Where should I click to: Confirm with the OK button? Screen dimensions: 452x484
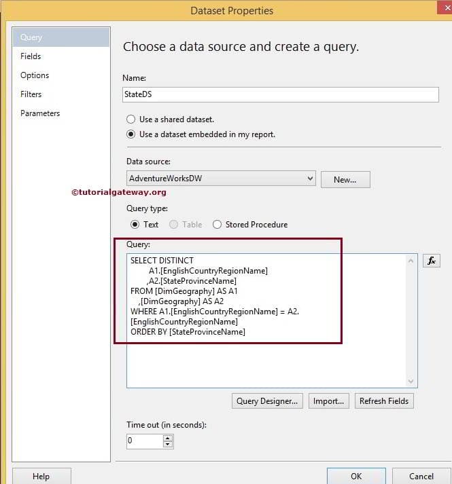[x=356, y=477]
